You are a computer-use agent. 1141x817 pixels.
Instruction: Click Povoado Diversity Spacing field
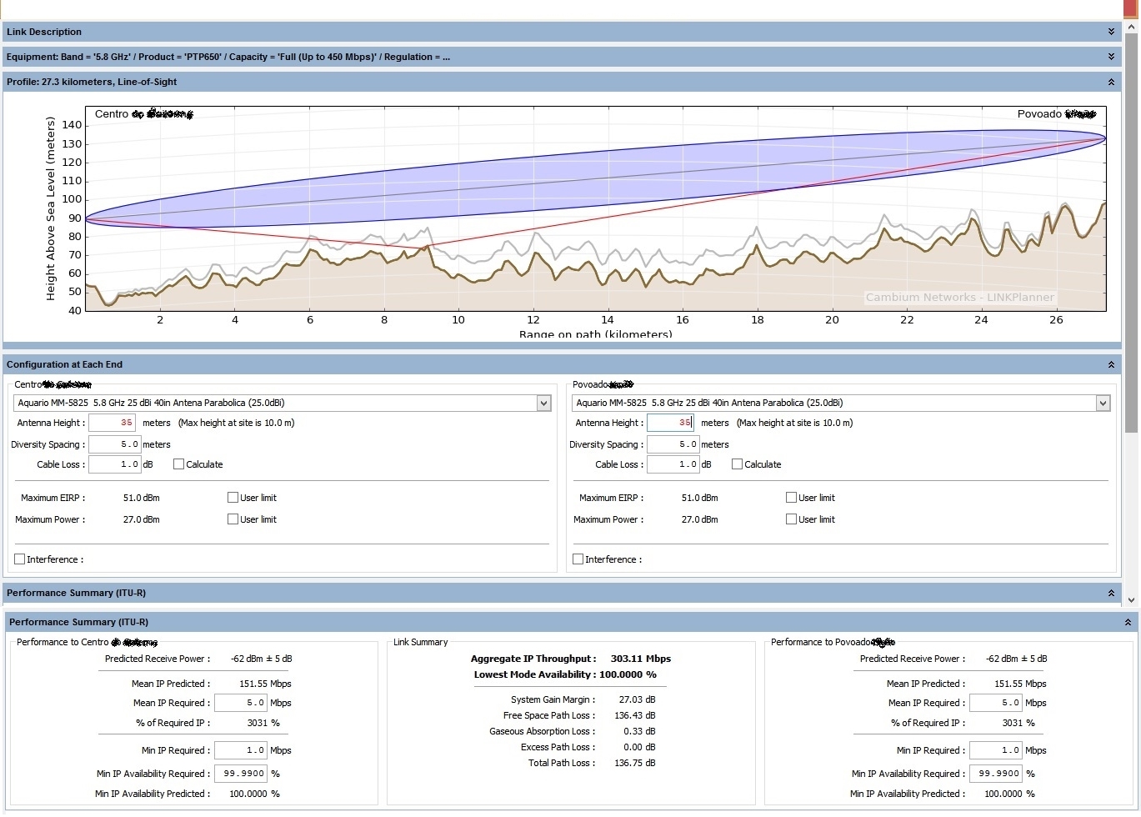672,444
